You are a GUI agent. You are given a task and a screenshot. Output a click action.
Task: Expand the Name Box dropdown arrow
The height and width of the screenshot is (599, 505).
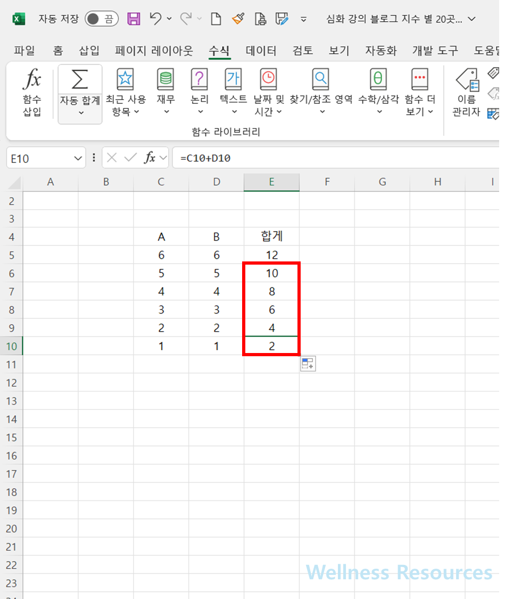click(x=78, y=158)
